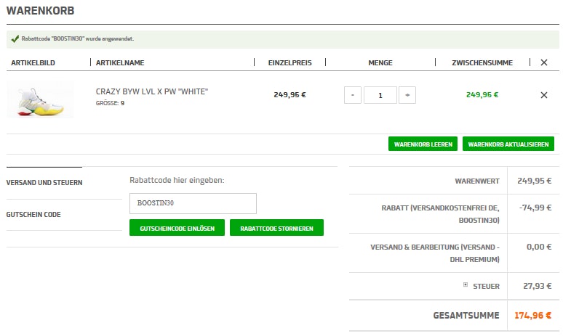
Task: Switch to Versand und Steuern tab
Action: click(x=44, y=182)
